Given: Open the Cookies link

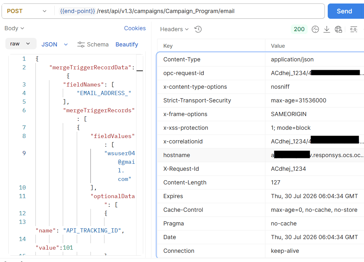Looking at the screenshot, I should click(135, 28).
